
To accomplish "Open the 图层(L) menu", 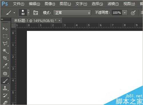I will click(65, 4).
